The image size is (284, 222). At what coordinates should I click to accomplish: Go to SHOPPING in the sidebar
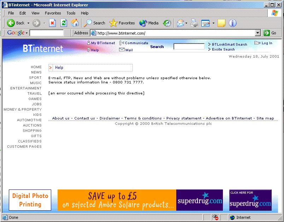32,131
